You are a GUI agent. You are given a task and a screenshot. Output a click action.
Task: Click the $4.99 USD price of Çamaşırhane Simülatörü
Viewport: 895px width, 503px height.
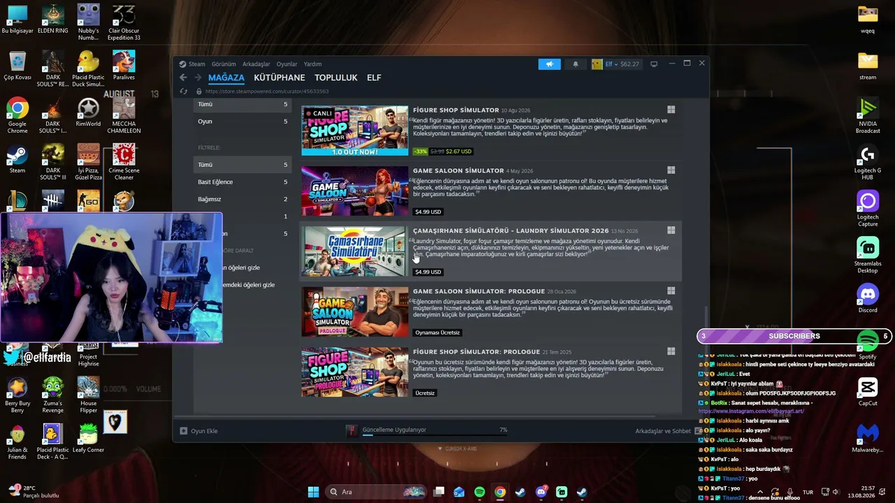point(428,272)
